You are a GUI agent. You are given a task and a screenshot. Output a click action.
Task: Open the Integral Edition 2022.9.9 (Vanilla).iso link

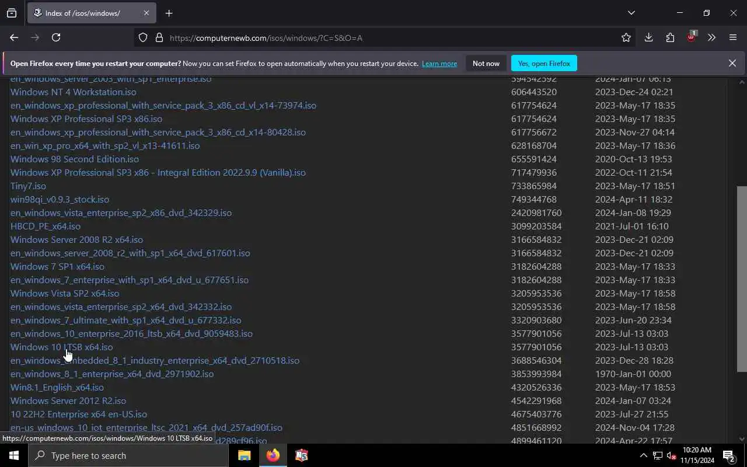pos(158,172)
